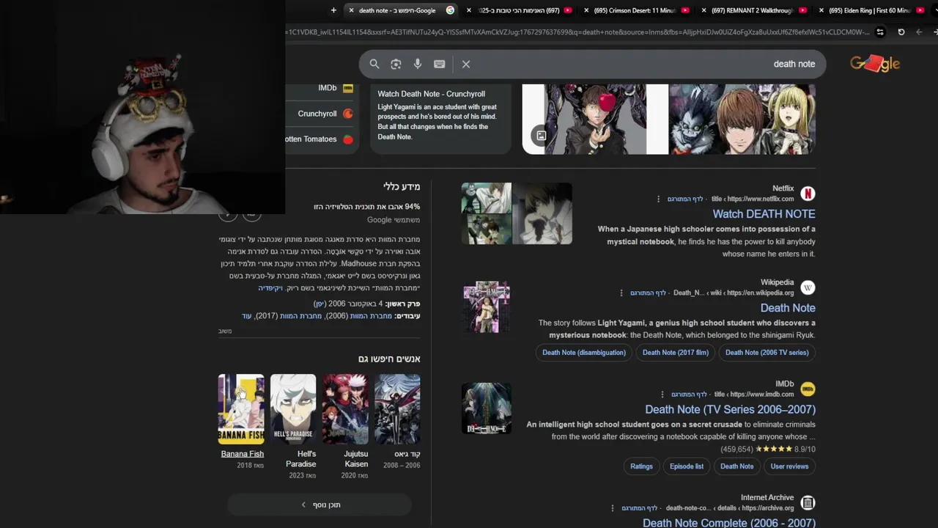Clear the search box with the X icon
The width and height of the screenshot is (938, 528).
[466, 64]
